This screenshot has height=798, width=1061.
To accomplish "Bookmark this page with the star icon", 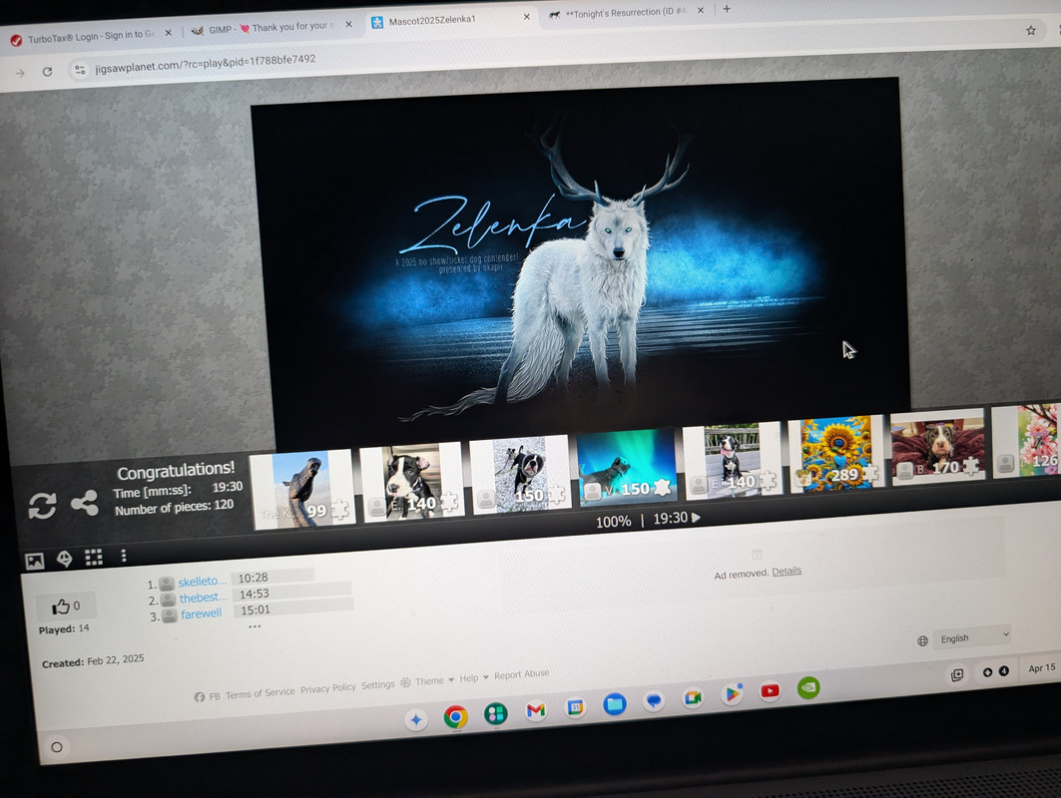I will [1030, 31].
